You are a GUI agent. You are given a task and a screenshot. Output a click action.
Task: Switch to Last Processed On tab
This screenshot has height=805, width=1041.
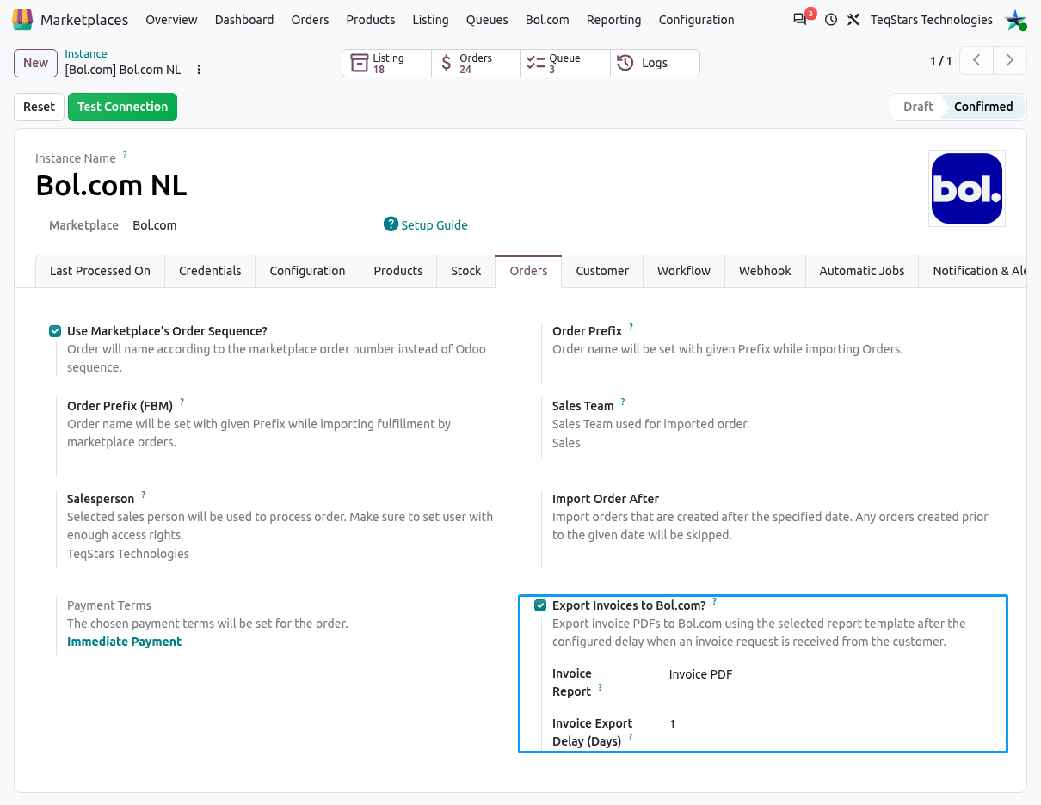click(x=100, y=271)
